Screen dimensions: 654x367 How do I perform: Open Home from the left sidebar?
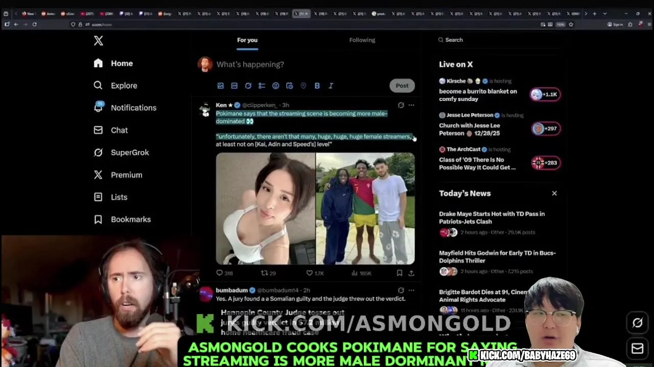[x=113, y=63]
